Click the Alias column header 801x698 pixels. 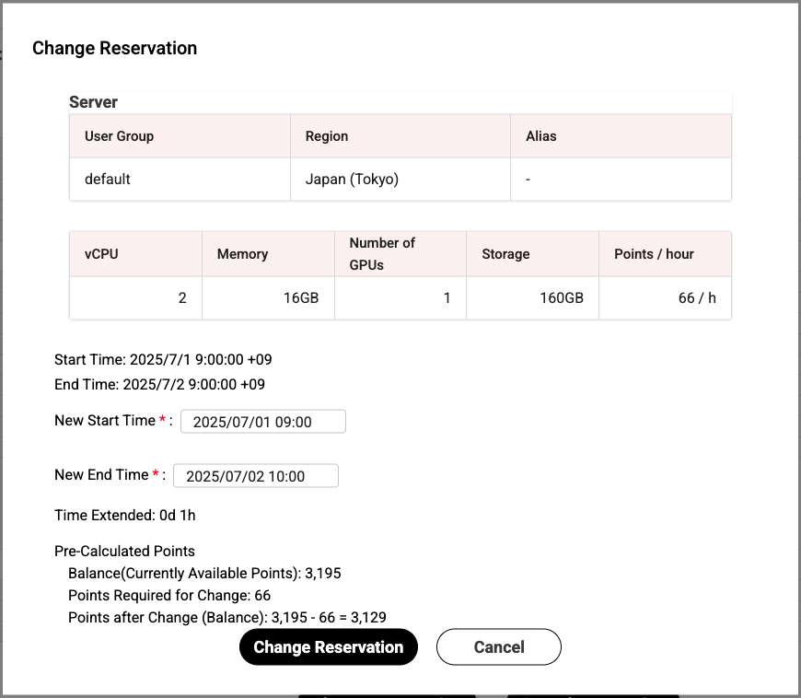[x=541, y=136]
